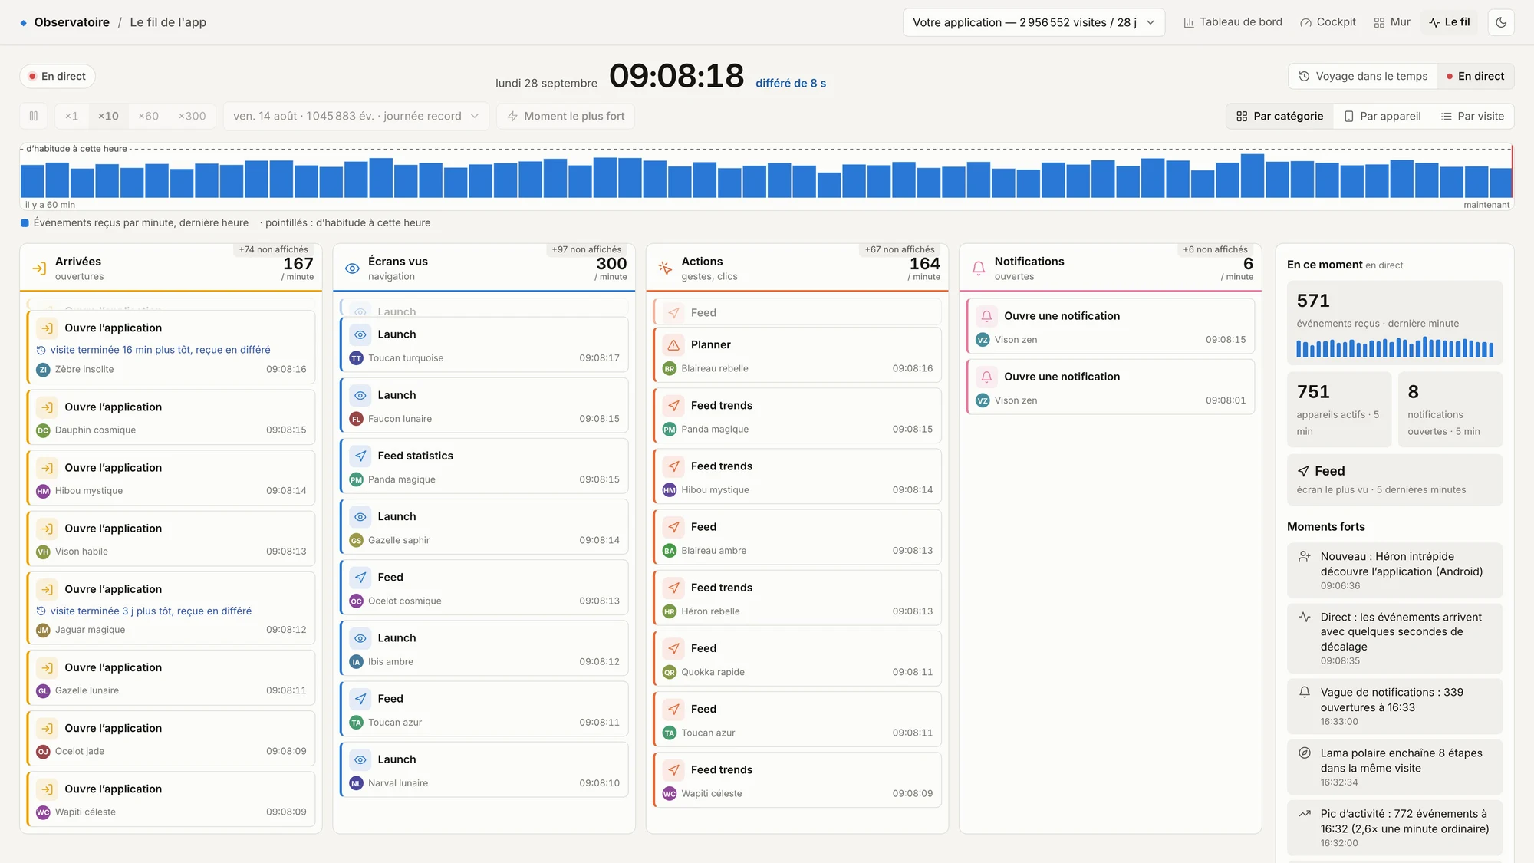Viewport: 1534px width, 863px height.
Task: Open the Cockpit tab
Action: click(x=1328, y=22)
